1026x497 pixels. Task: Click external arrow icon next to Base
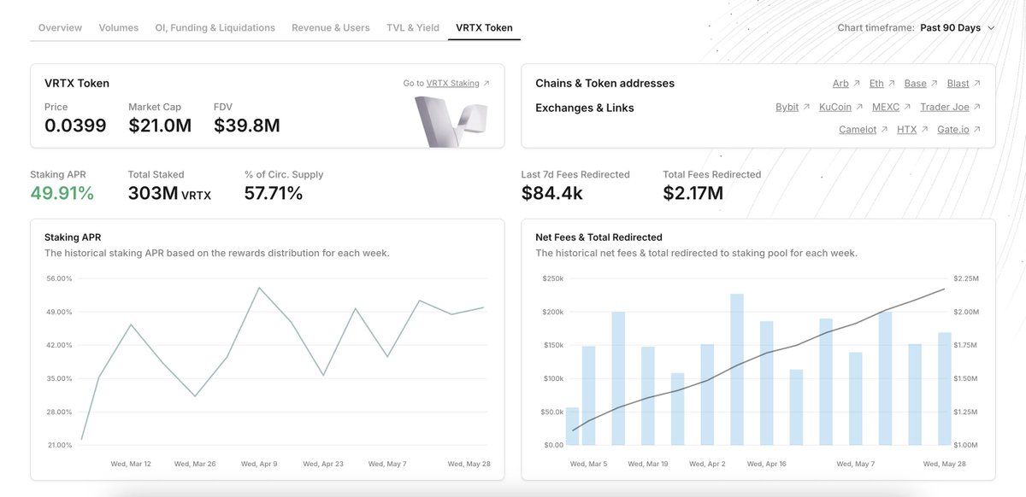[x=934, y=84]
